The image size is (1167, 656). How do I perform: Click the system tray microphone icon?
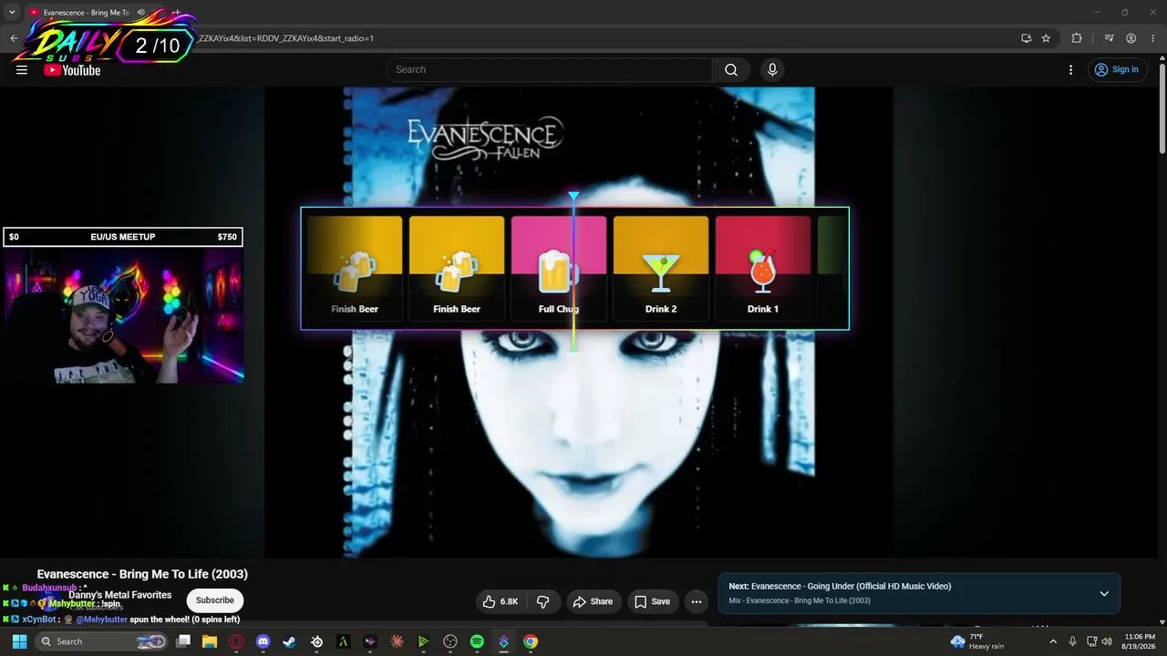coord(1073,641)
